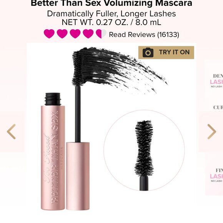Advance to the next product image arrow
The height and width of the screenshot is (223, 223).
click(212, 131)
